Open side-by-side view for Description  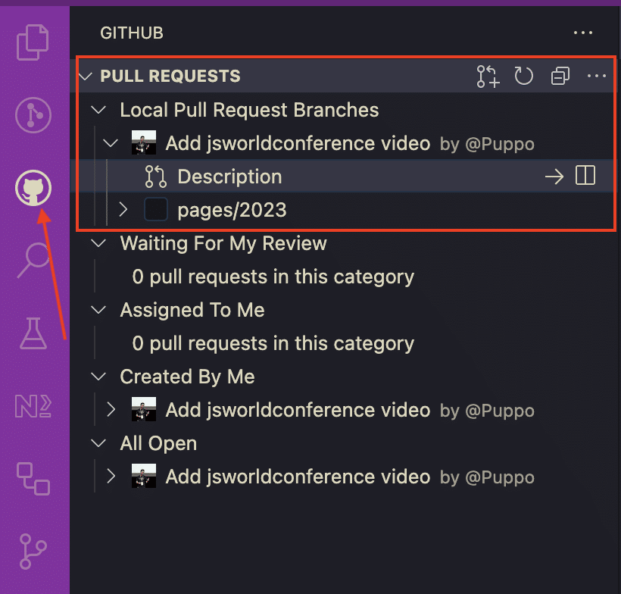tap(585, 176)
